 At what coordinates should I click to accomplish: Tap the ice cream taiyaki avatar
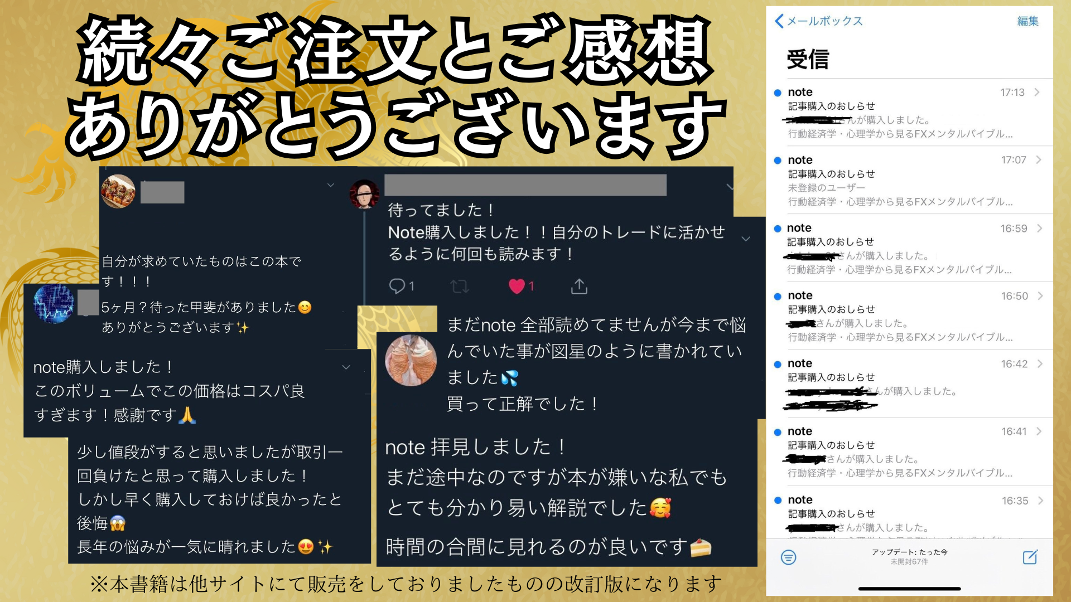click(411, 360)
